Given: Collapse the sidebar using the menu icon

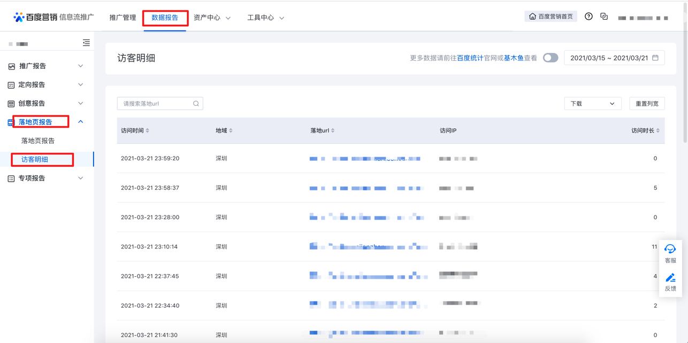Looking at the screenshot, I should pos(86,43).
